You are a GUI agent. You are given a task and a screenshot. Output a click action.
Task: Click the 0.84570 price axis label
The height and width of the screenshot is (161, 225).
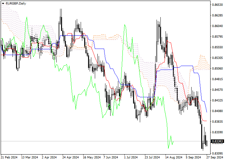point(217,90)
